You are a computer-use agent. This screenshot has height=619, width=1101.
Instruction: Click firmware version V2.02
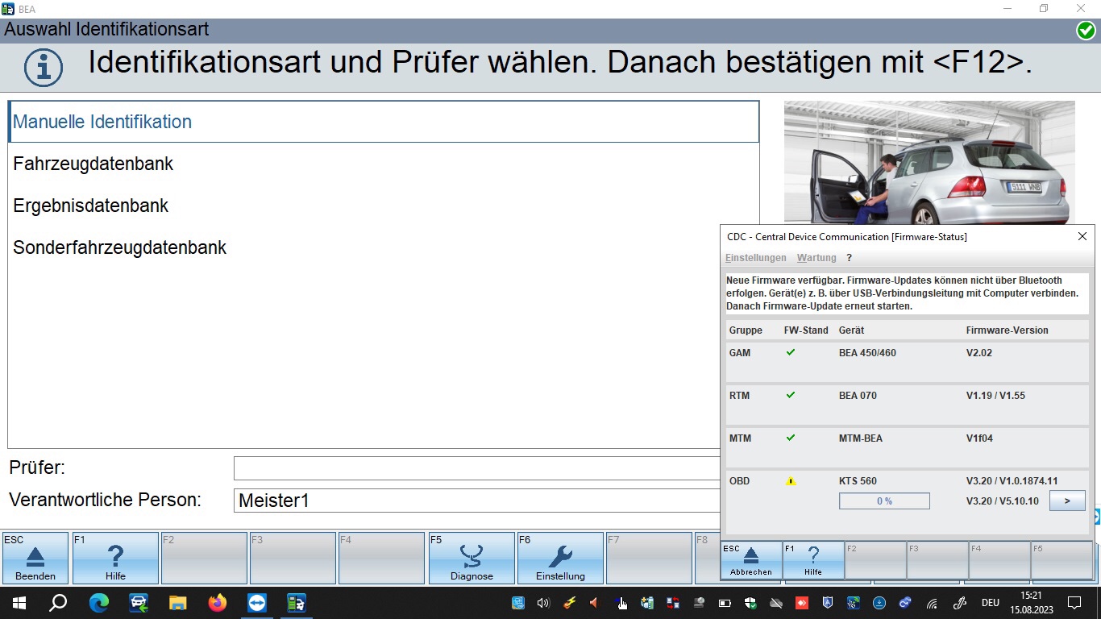(x=979, y=353)
